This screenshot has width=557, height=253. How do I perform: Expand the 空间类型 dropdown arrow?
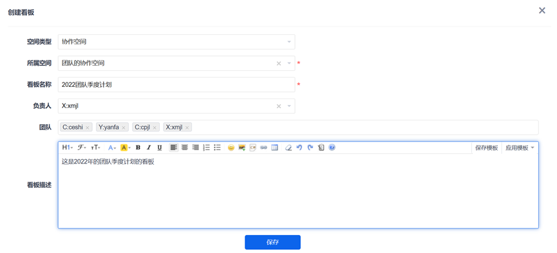point(289,42)
